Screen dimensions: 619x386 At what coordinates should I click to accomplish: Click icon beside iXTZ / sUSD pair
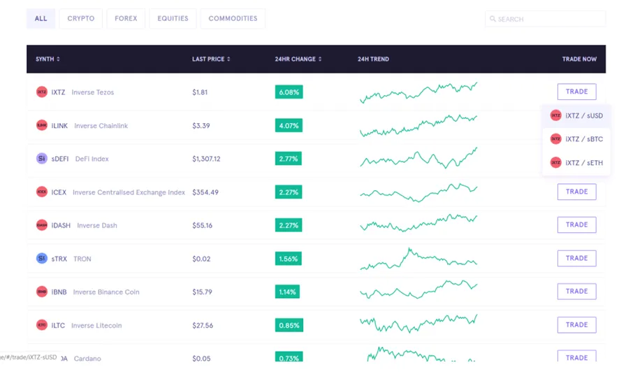click(556, 115)
